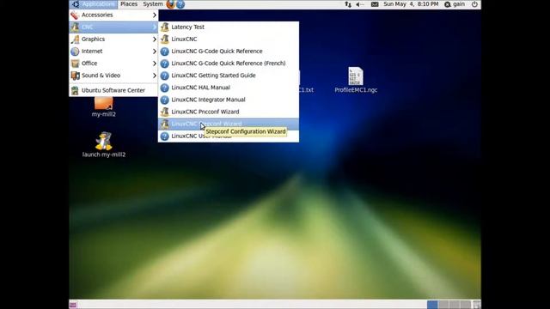Click the HAL Manual help icon
Viewport: 550px width, 309px height.
click(164, 88)
